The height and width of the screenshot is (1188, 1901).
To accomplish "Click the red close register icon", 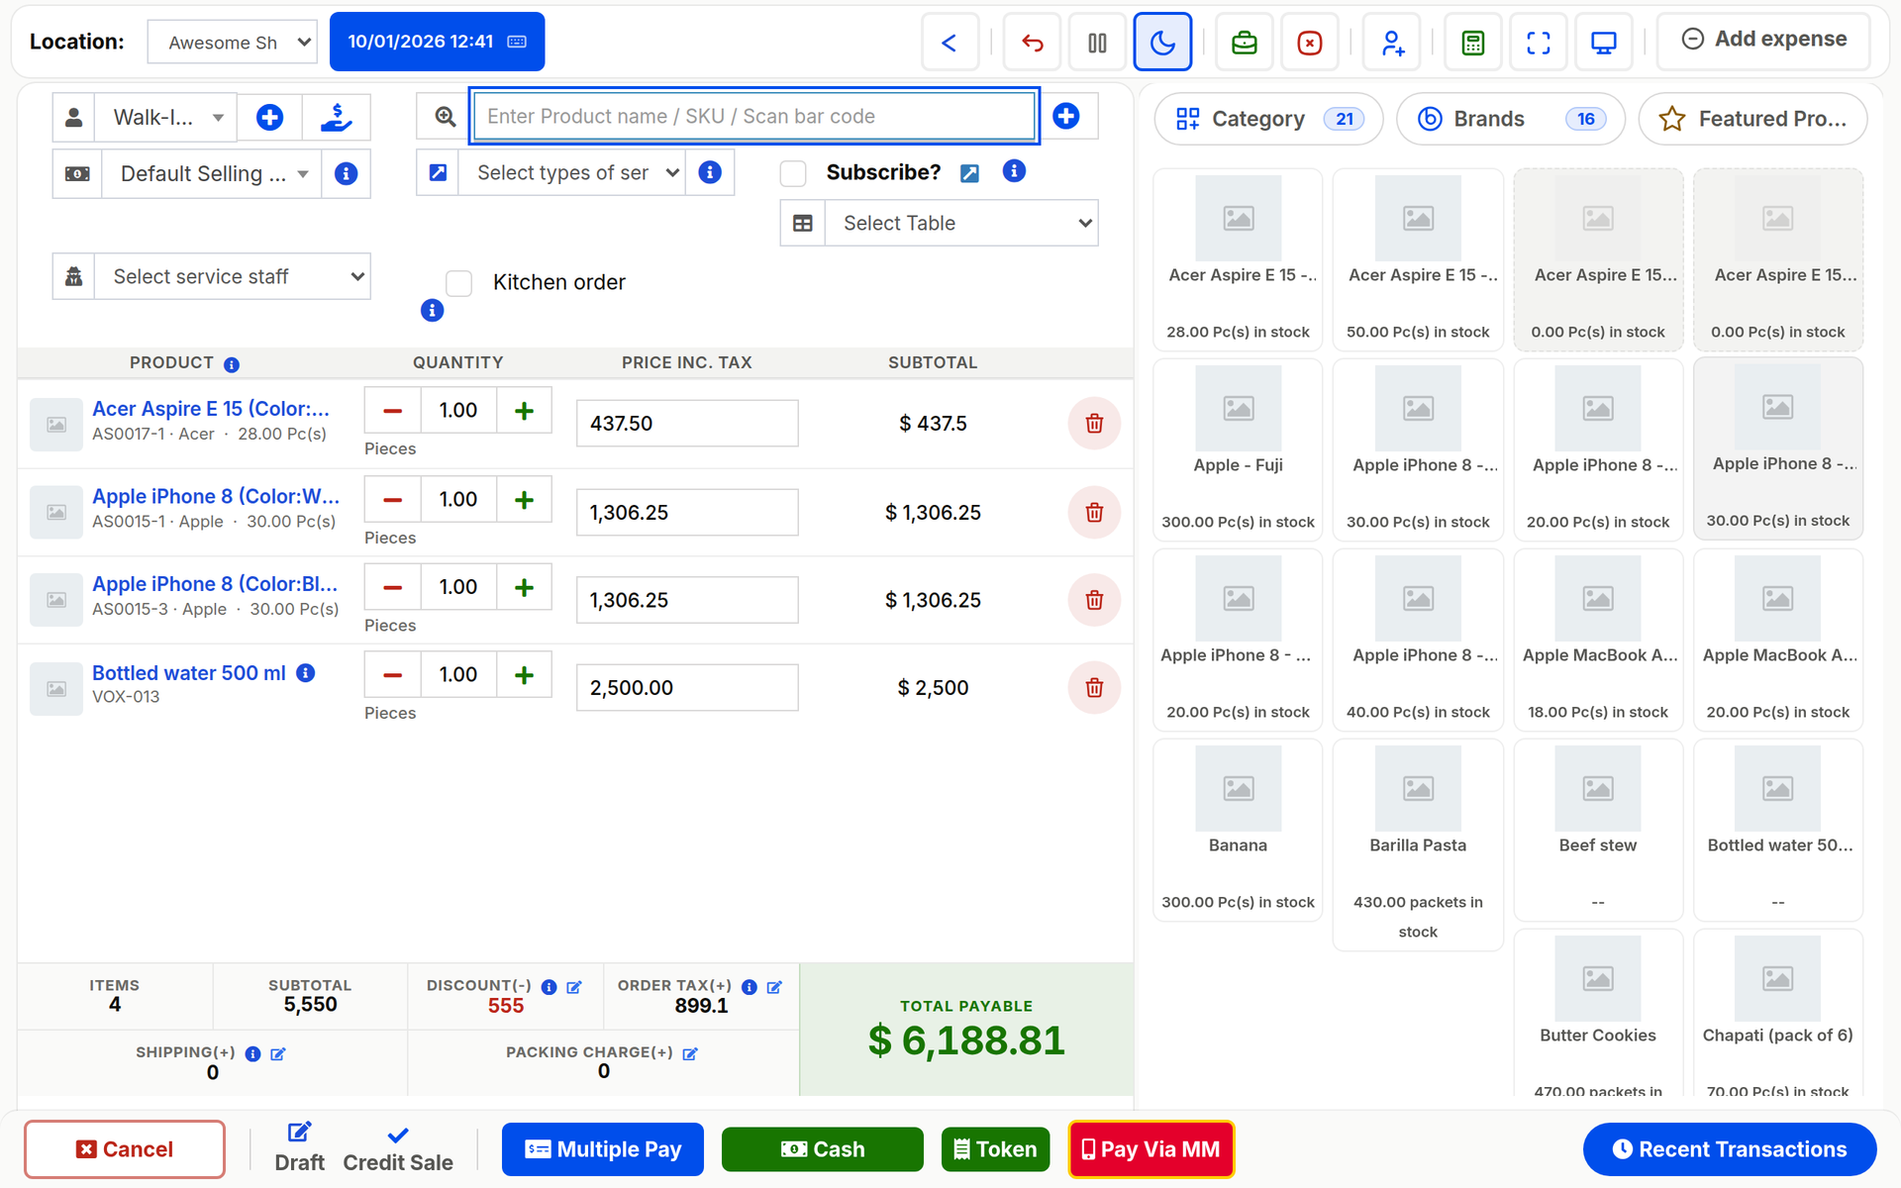I will click(1310, 43).
